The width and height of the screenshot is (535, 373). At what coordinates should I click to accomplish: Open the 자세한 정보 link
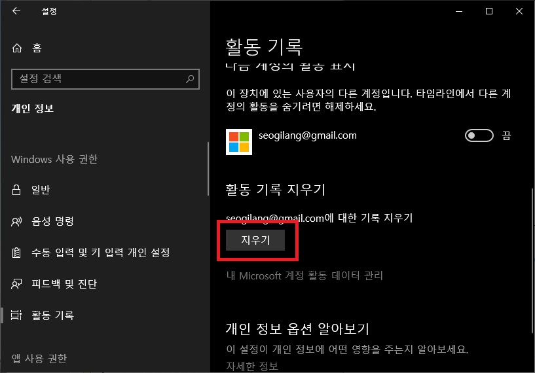252,366
